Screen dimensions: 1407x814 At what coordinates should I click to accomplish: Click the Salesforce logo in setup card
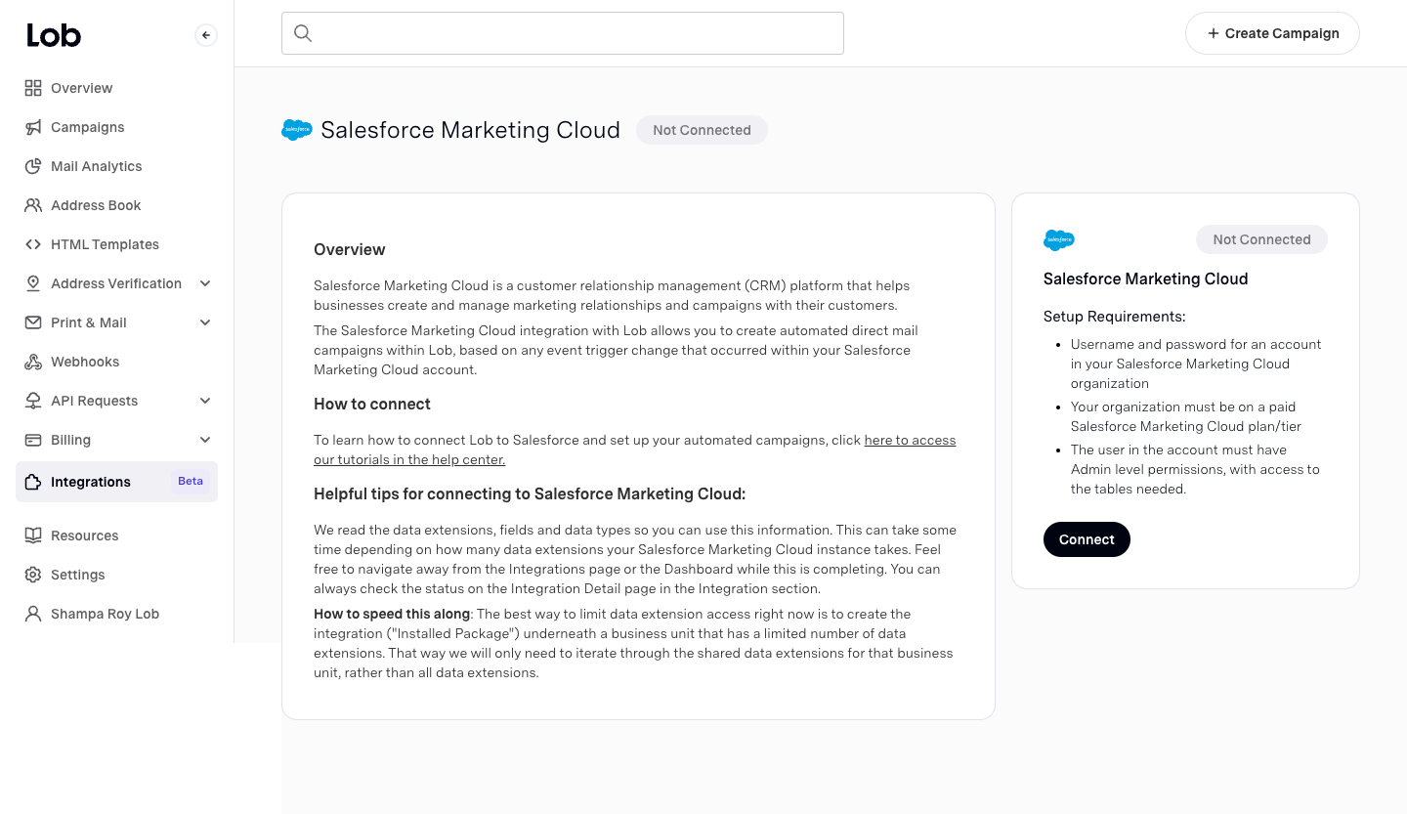pos(1059,240)
